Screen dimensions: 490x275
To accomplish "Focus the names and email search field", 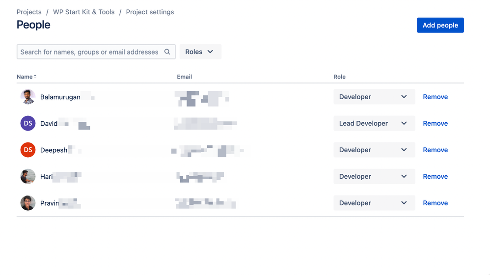I will click(x=96, y=52).
